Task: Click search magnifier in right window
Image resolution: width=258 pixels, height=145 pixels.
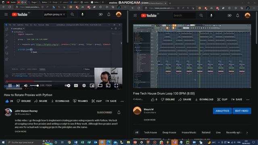Action: (201, 15)
